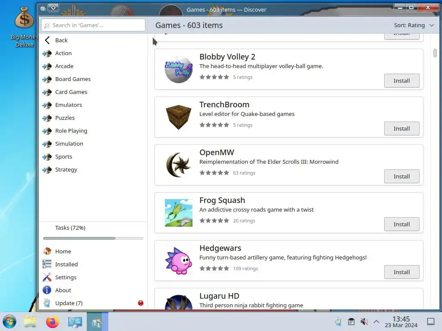442x331 pixels.
Task: Click the Frog Squash title
Action: click(x=222, y=200)
